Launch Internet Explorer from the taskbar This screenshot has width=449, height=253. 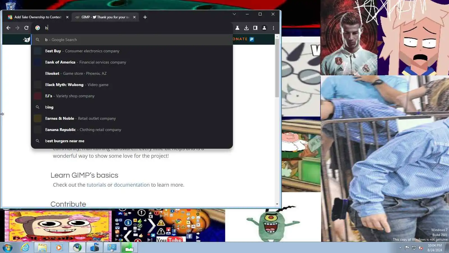click(25, 248)
